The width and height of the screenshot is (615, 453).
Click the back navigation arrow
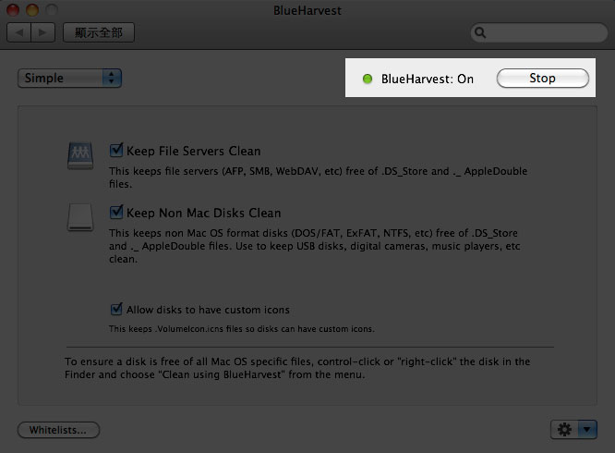[18, 32]
